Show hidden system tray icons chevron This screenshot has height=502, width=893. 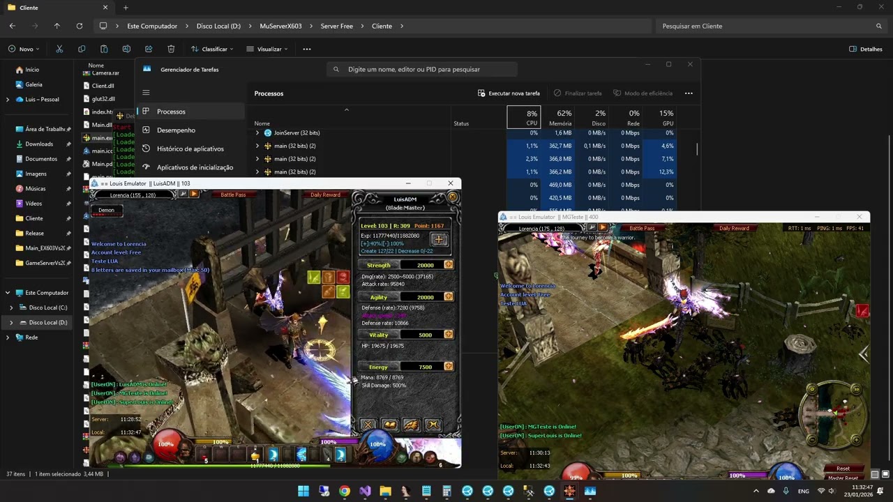click(x=756, y=491)
